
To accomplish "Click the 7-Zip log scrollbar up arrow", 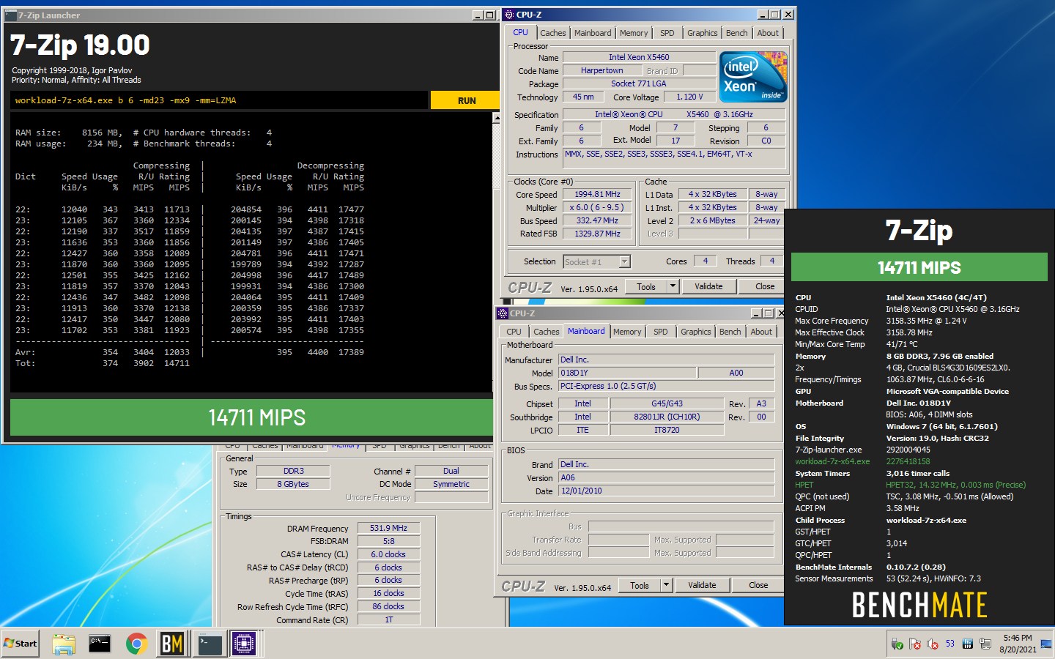I will tap(496, 118).
